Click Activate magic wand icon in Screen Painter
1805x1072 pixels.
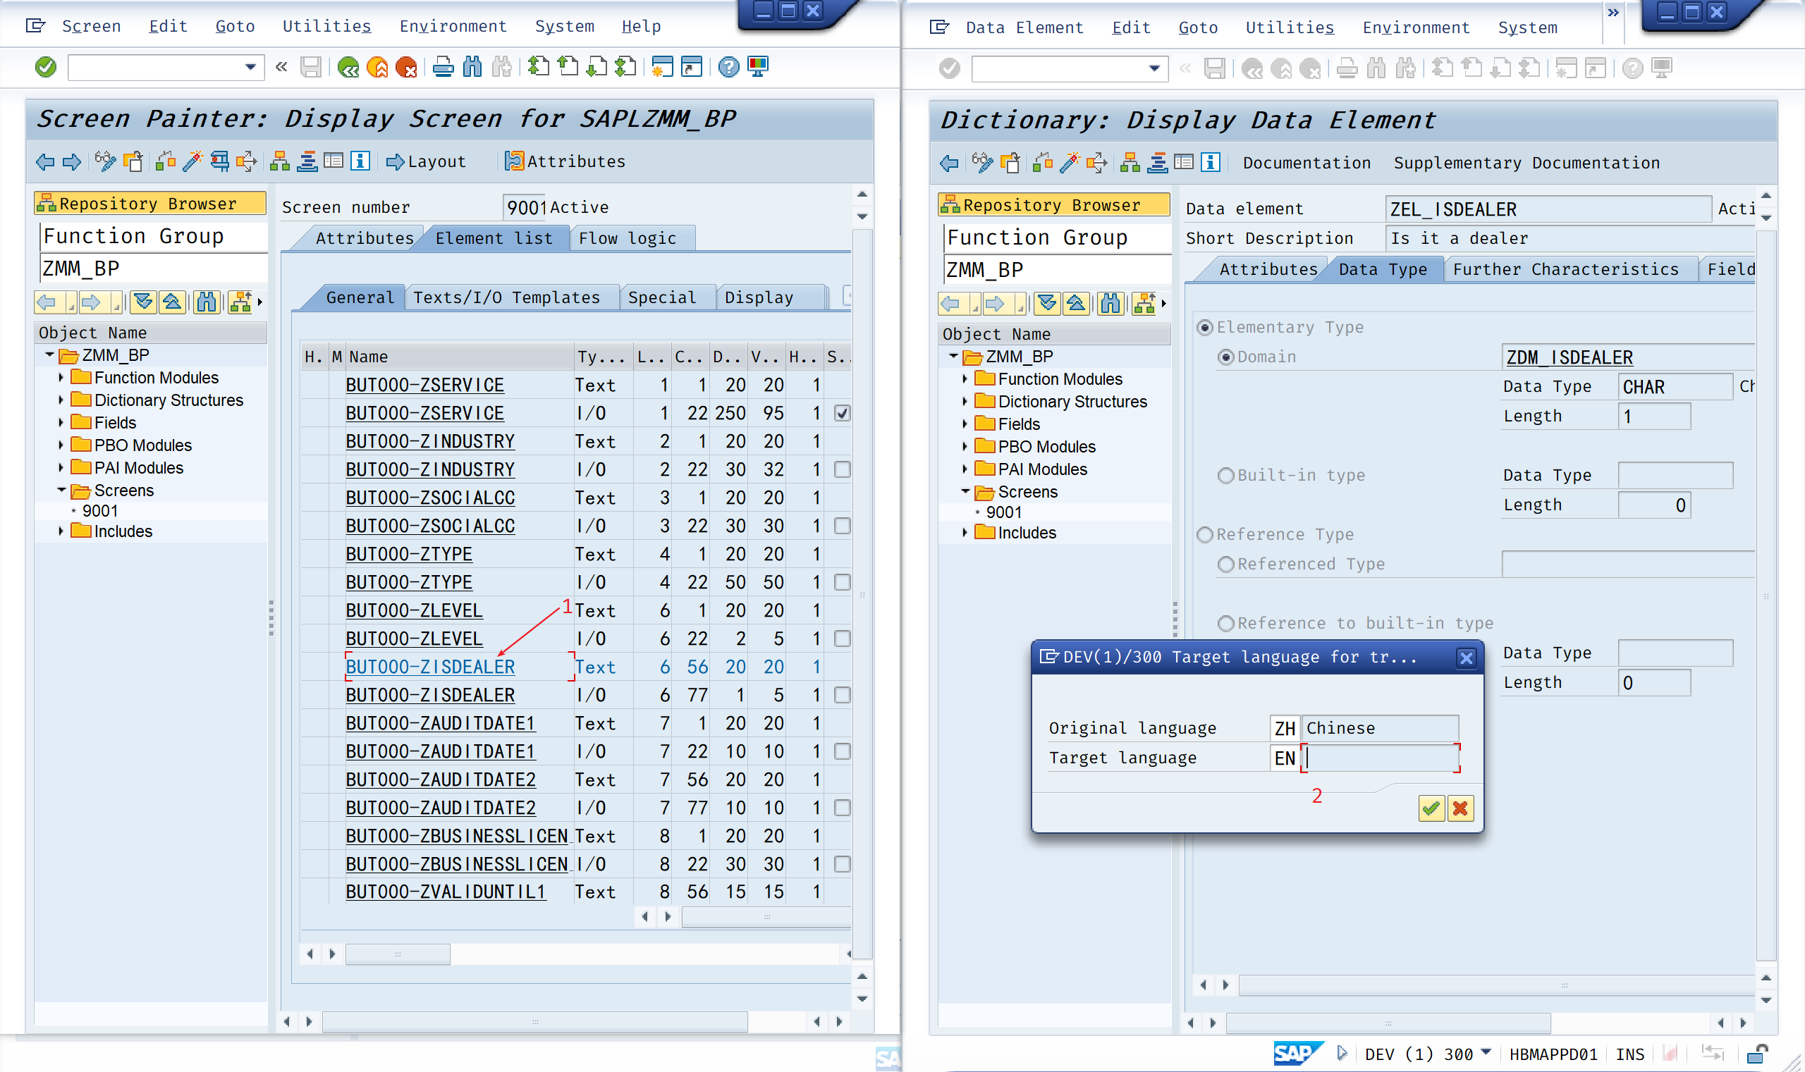coord(193,161)
